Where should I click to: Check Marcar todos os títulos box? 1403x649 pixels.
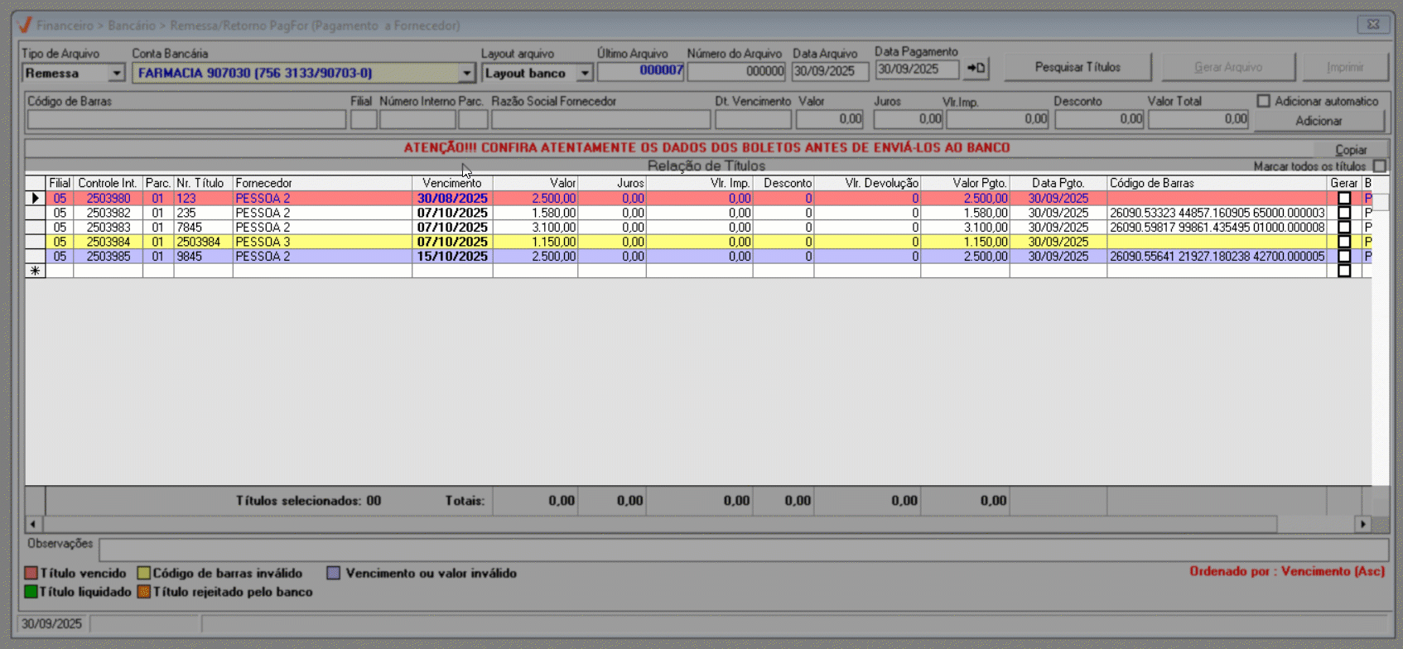coord(1379,166)
